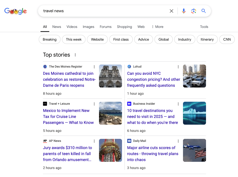
Task: Click the blue magnifier search icon
Action: (203, 11)
